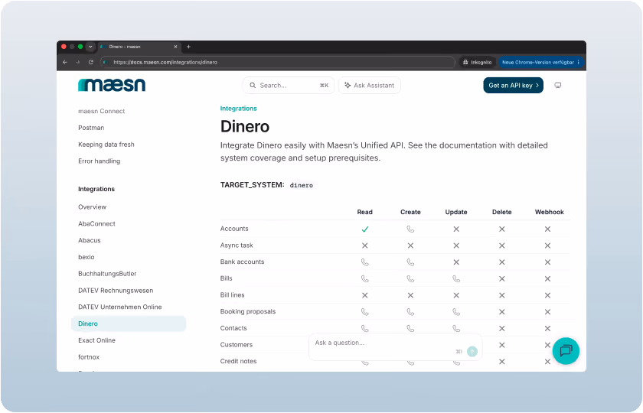Click the X icon for Async task Read
Screen dimensions: 643x413
tap(365, 246)
